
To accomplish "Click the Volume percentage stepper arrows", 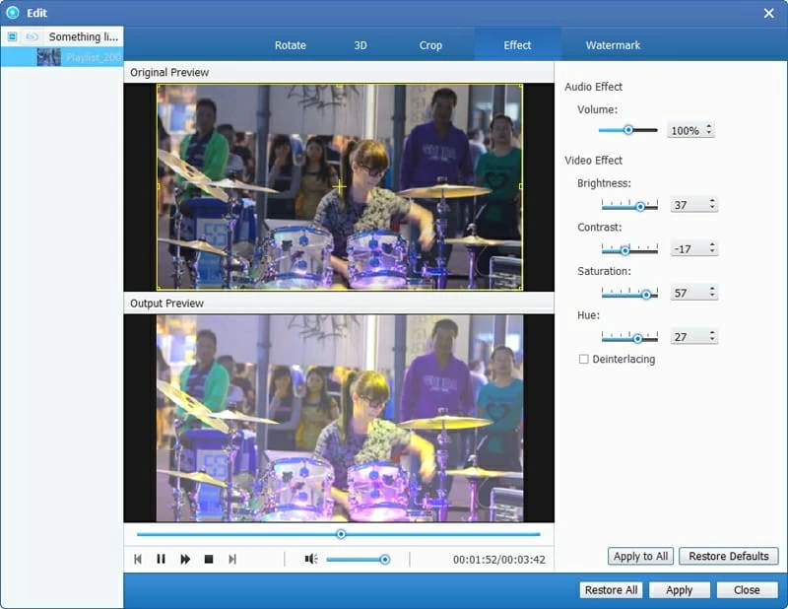I will [709, 130].
